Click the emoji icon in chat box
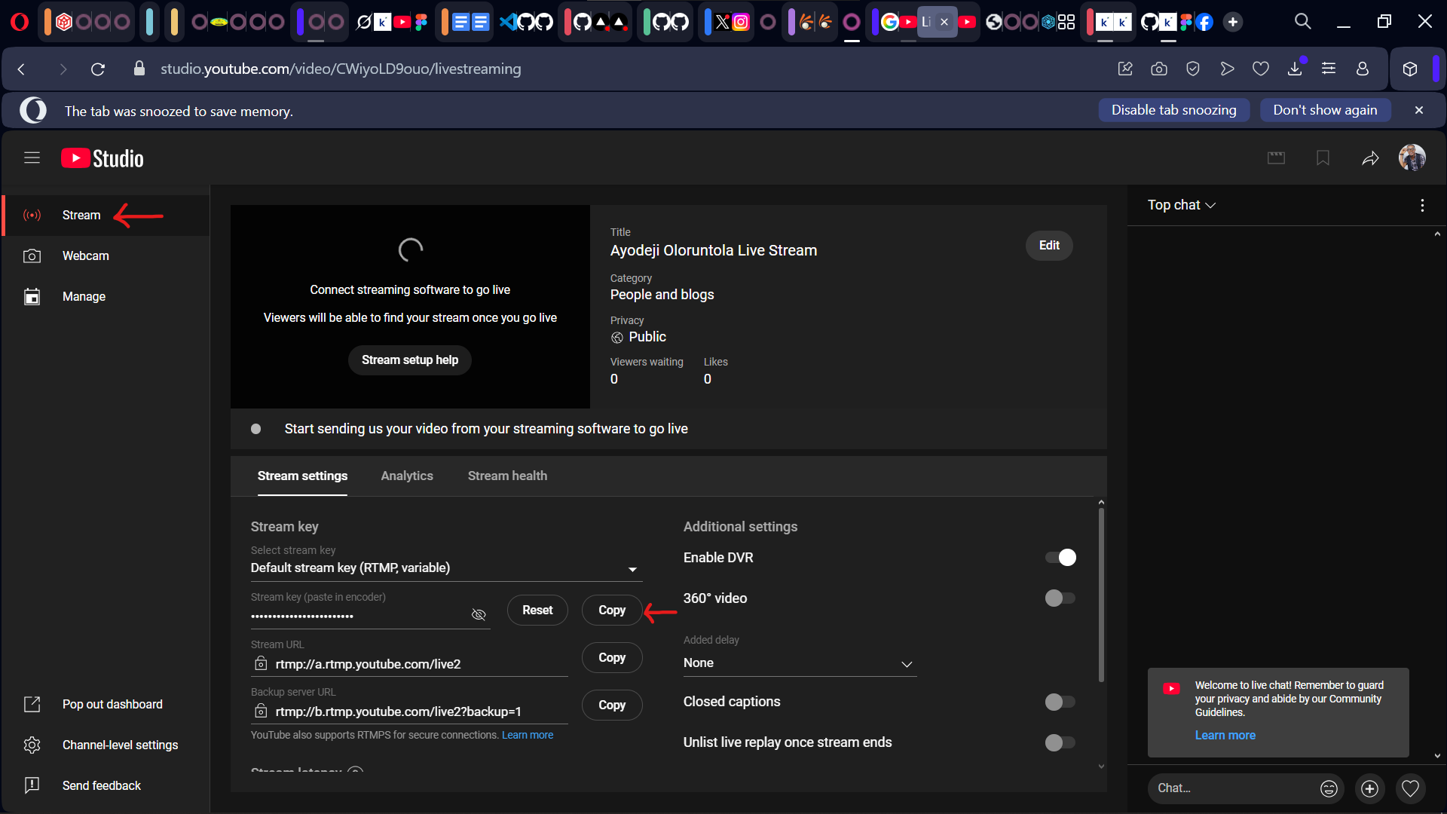1447x814 pixels. point(1329,788)
